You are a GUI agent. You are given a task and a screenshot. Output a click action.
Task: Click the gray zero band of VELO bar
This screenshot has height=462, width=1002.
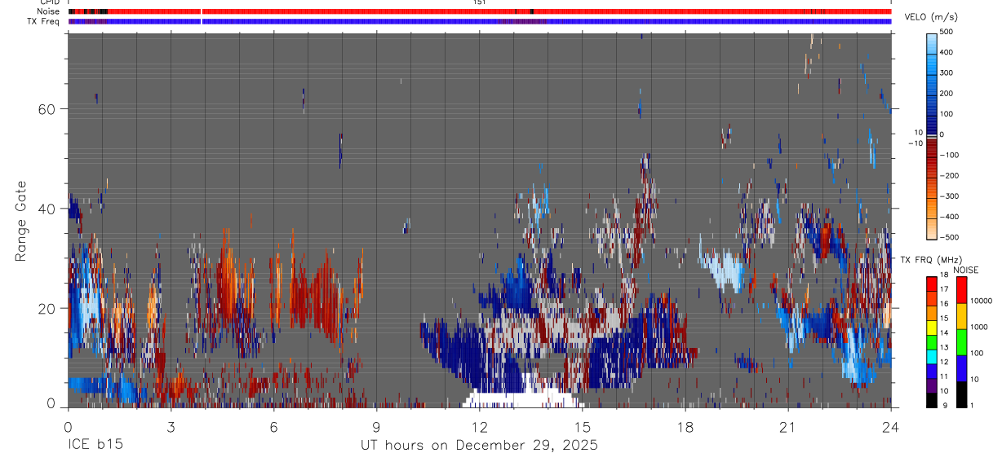932,138
